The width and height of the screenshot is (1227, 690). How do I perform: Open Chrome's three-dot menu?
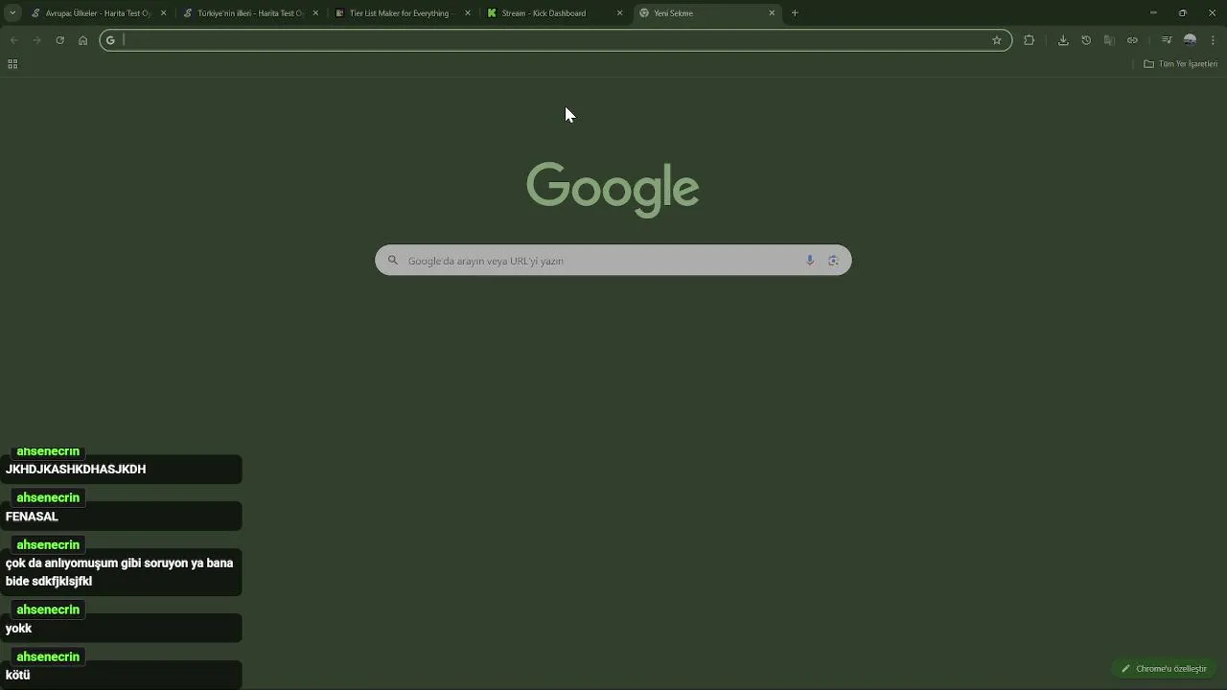pyautogui.click(x=1214, y=40)
